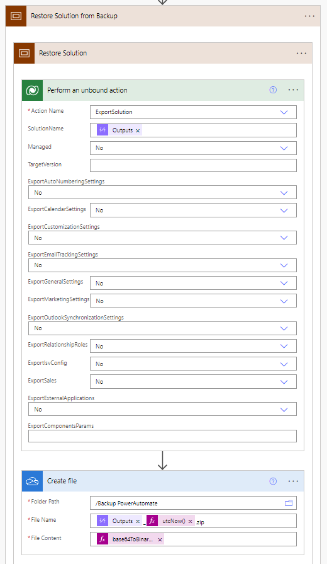
Task: Click the empty area of SolutionName field
Action: tap(219, 130)
